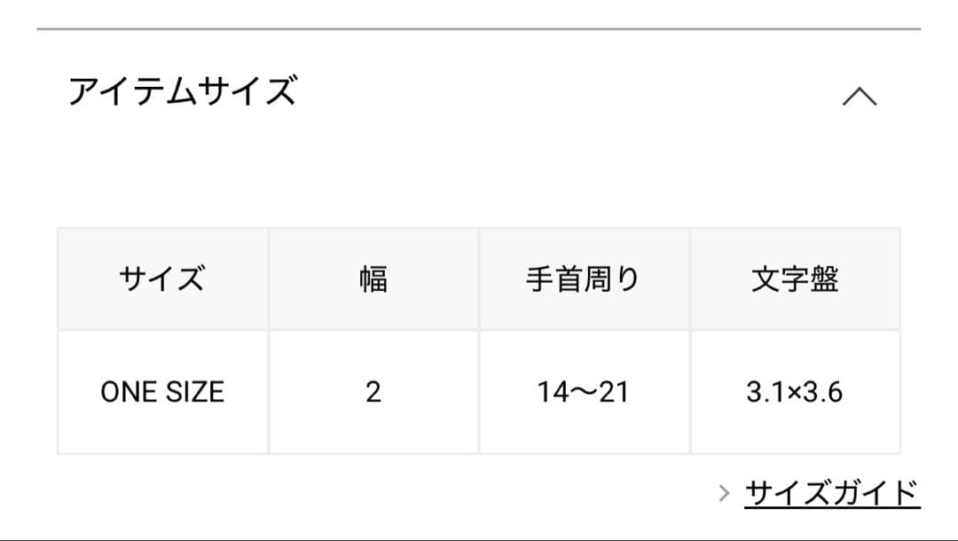
Task: Click the border between 2 and 14〜21 cells
Action: [x=479, y=392]
